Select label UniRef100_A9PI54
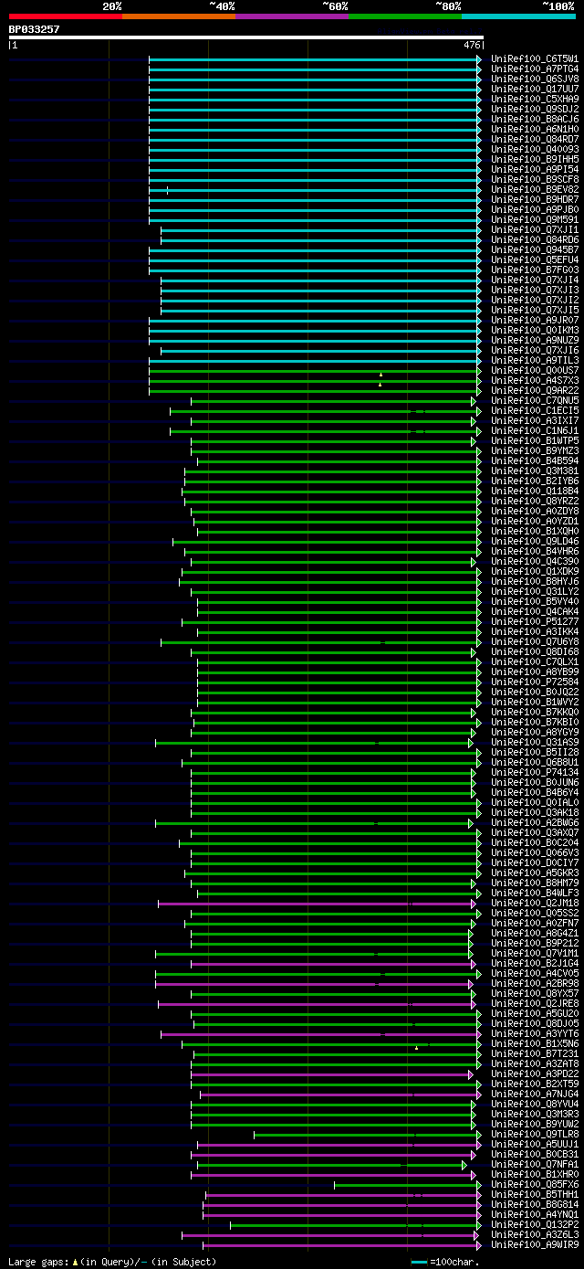Viewport: 584px width, 1269px height. [x=535, y=169]
